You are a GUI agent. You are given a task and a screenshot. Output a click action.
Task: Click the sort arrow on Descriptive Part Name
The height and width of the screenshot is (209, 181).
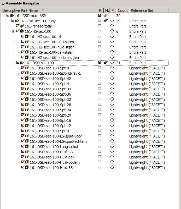pyautogui.click(x=43, y=10)
